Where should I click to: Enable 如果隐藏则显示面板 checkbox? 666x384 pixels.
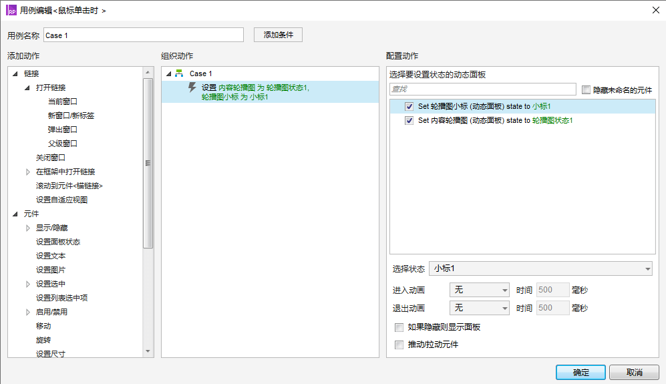pos(399,327)
